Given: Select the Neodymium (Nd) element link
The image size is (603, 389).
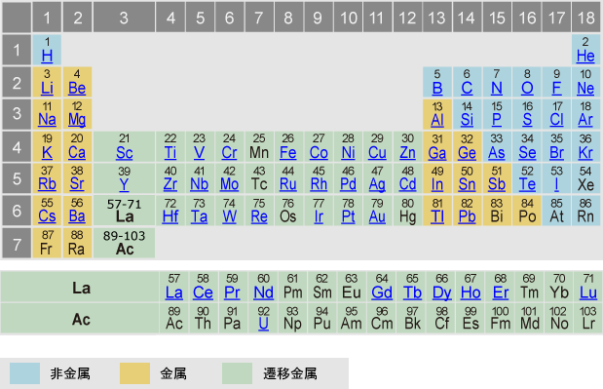Looking at the screenshot, I should pos(263,292).
